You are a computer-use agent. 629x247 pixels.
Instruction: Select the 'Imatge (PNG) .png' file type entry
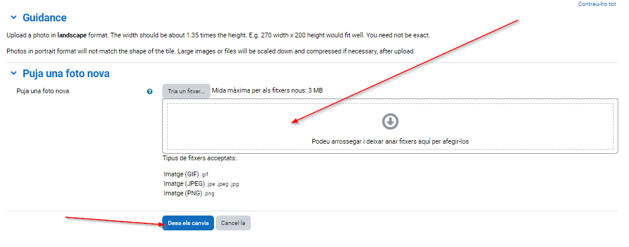tap(187, 194)
